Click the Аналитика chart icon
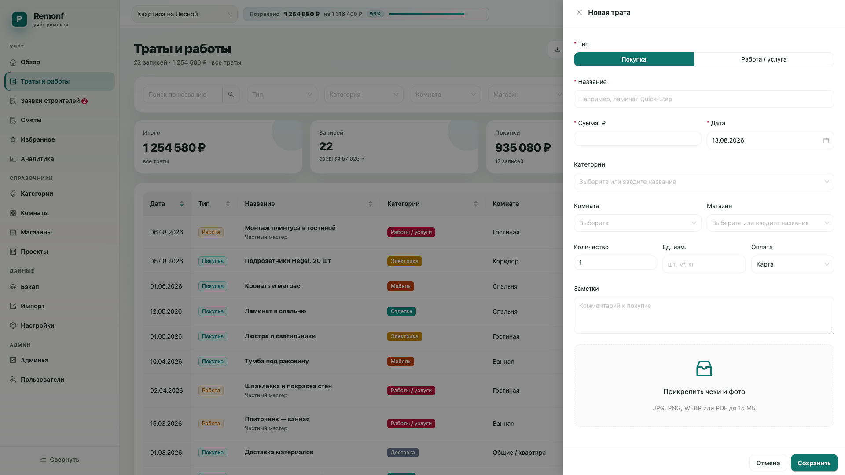Viewport: 845px width, 475px height. 13,159
